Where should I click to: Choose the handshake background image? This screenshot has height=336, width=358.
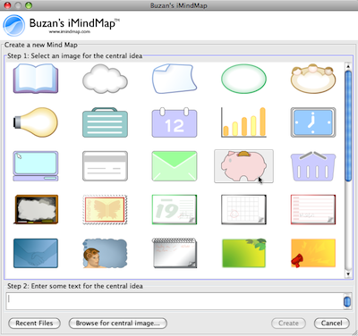click(x=36, y=253)
